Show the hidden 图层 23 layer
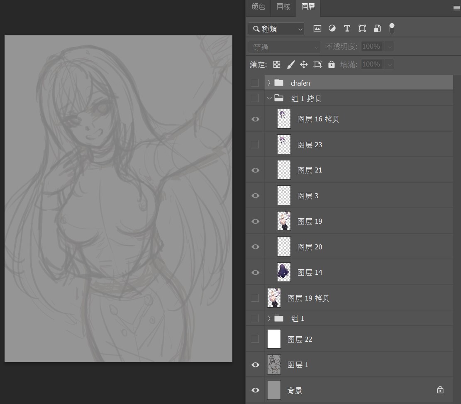 coord(255,145)
